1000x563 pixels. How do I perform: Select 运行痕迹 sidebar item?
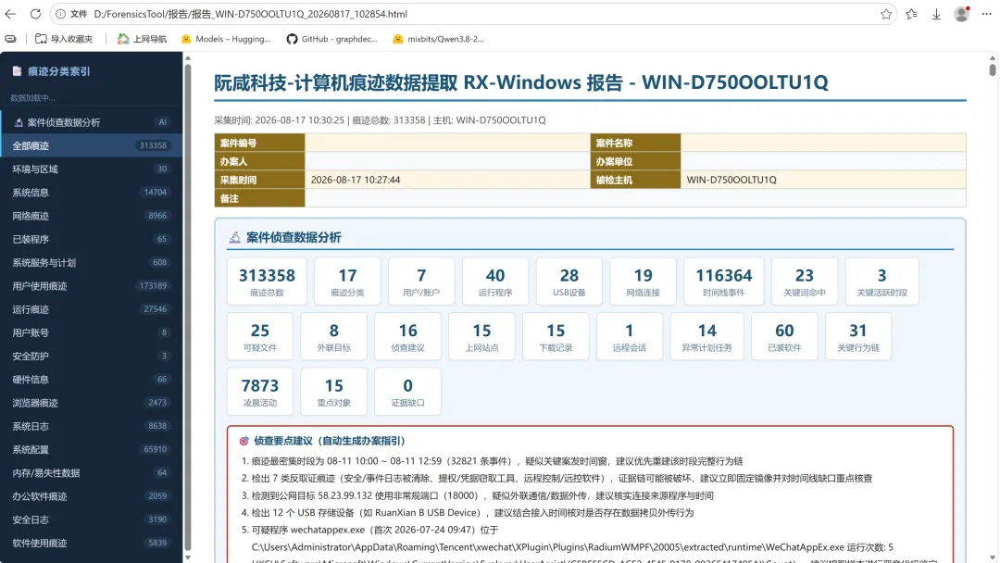coord(91,309)
